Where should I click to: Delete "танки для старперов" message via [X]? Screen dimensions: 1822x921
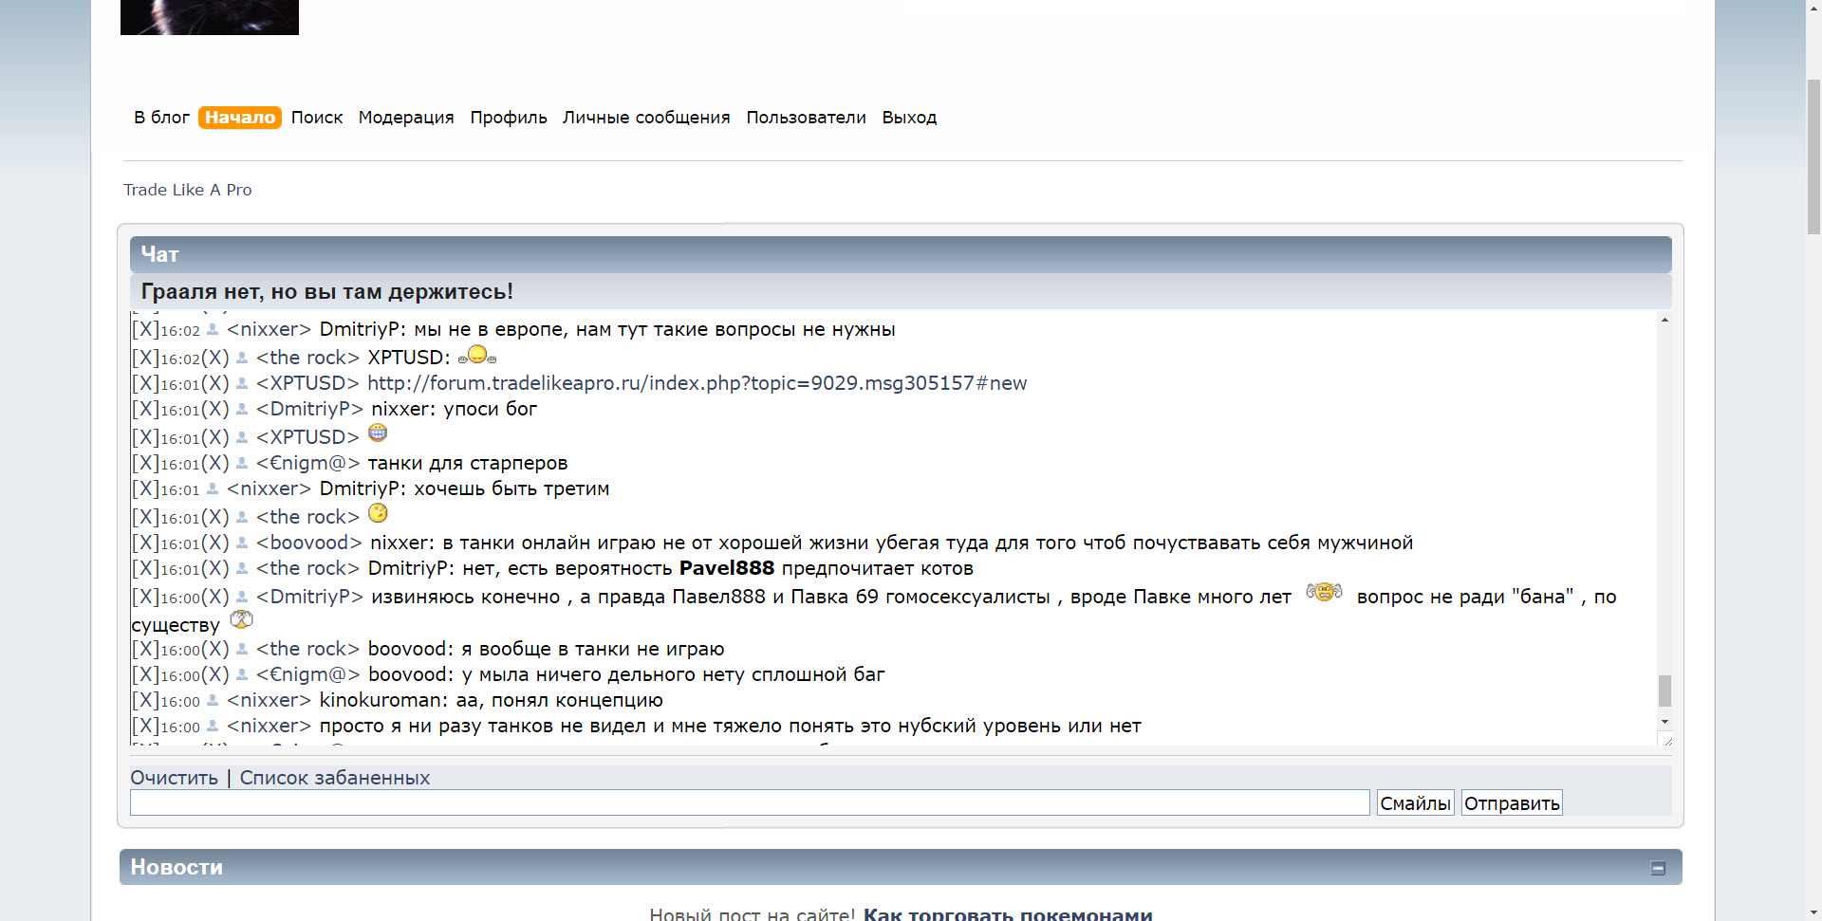tap(145, 463)
